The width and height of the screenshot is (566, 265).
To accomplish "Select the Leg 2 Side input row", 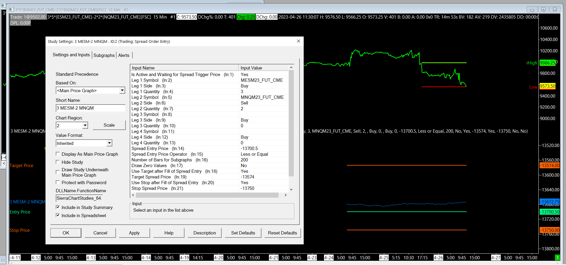I will [210, 103].
